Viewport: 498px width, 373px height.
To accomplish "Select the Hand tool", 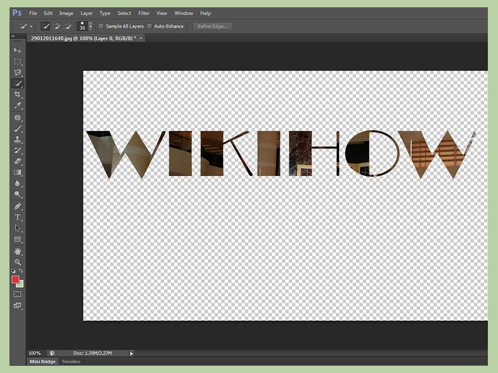I will (x=17, y=251).
